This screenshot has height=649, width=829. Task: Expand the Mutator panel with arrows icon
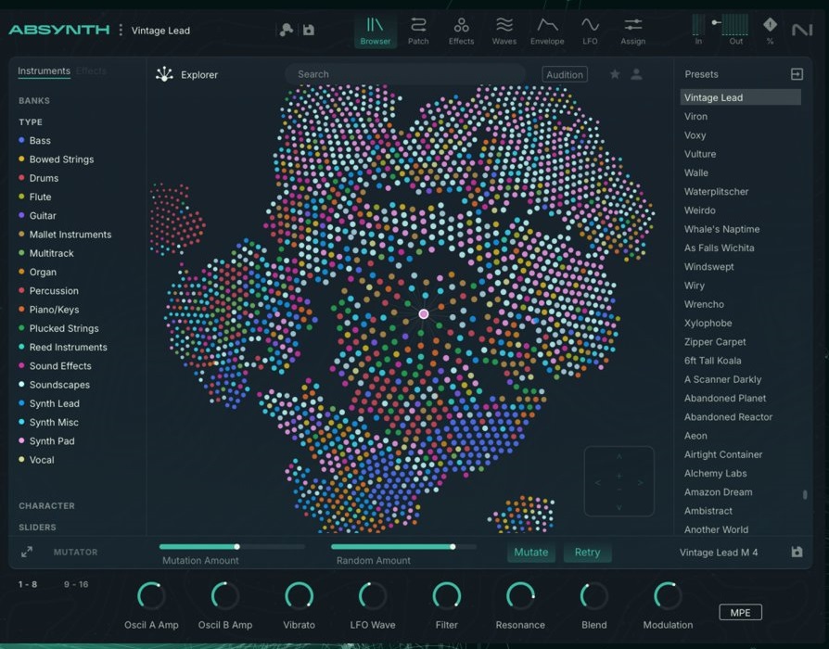pyautogui.click(x=27, y=553)
